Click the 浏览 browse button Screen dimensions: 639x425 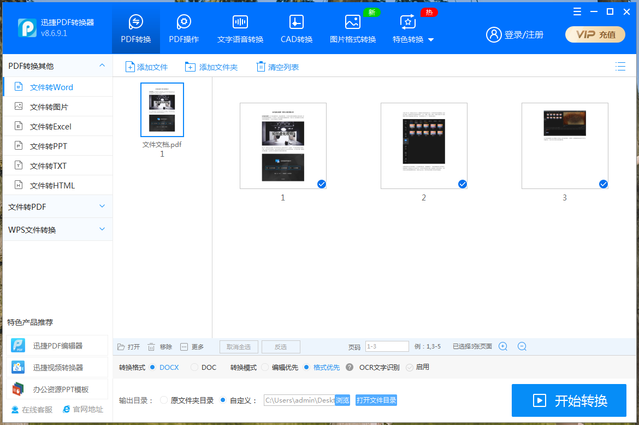coord(342,400)
